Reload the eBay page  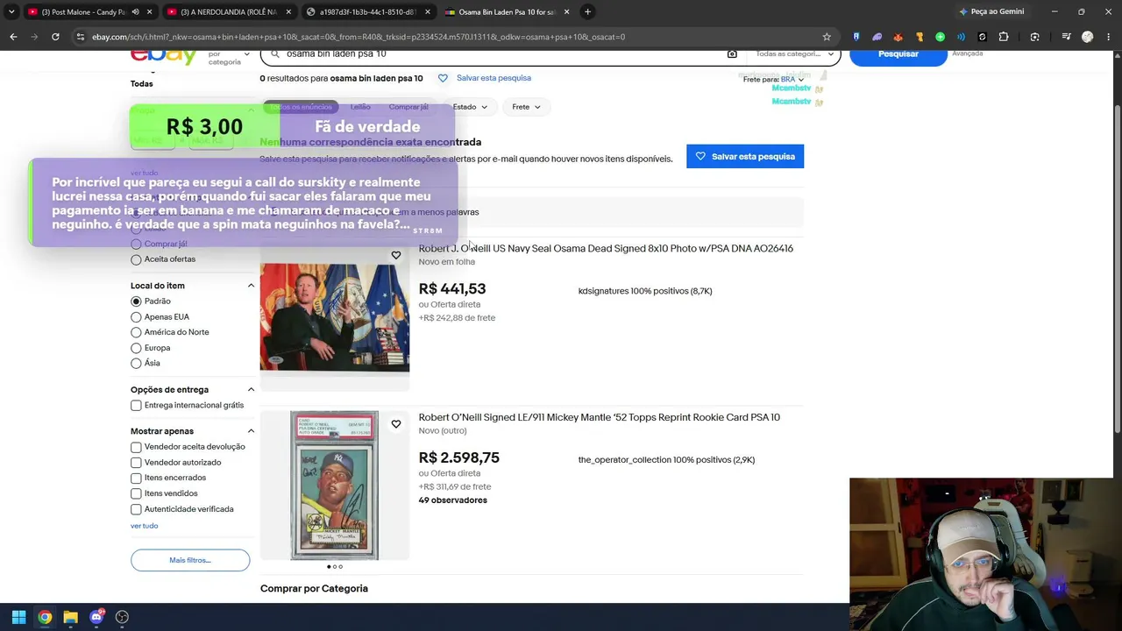tap(55, 37)
